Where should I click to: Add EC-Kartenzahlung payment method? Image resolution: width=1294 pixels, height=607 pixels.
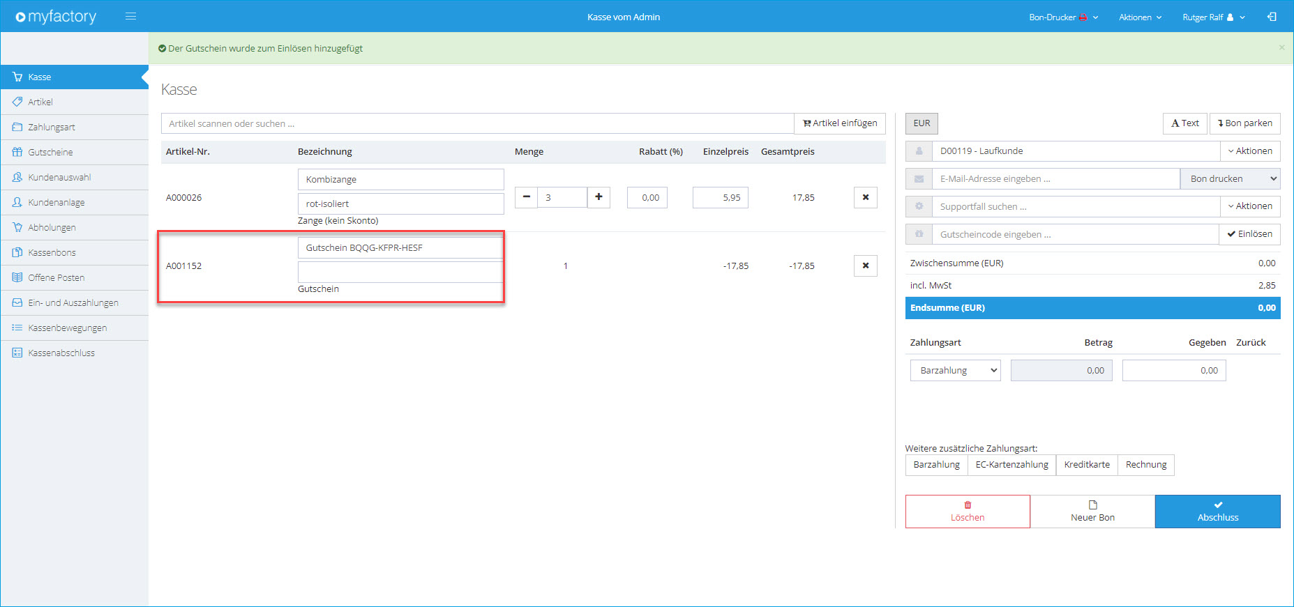(1011, 465)
